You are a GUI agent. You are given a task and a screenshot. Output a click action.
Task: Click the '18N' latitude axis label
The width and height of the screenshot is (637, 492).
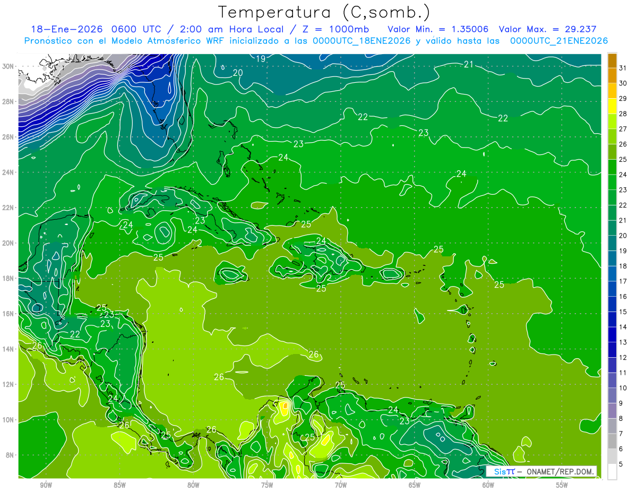coord(8,278)
